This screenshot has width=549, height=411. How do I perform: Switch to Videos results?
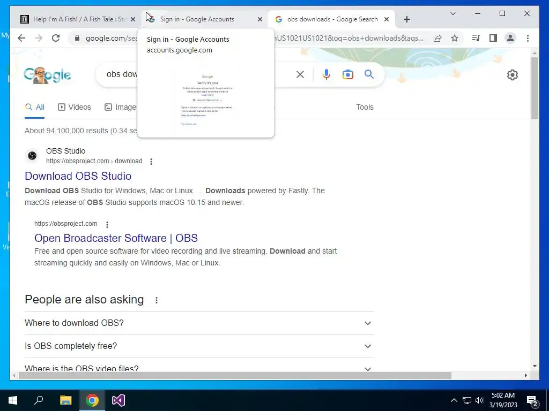click(74, 107)
